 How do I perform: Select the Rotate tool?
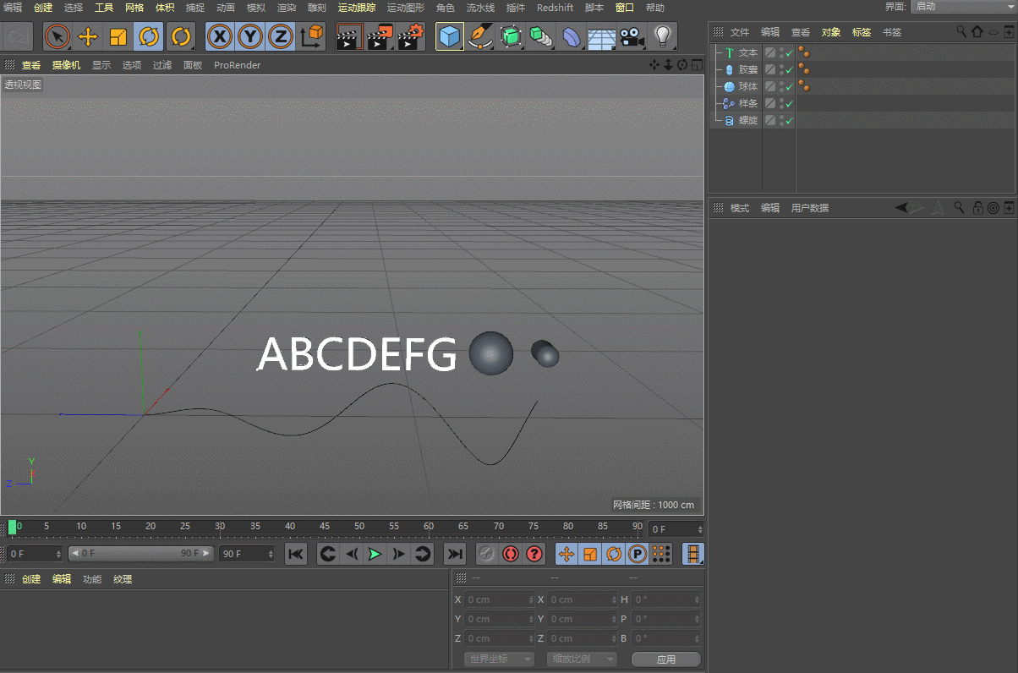click(x=149, y=37)
